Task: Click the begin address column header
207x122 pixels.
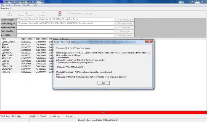Action: point(41,39)
